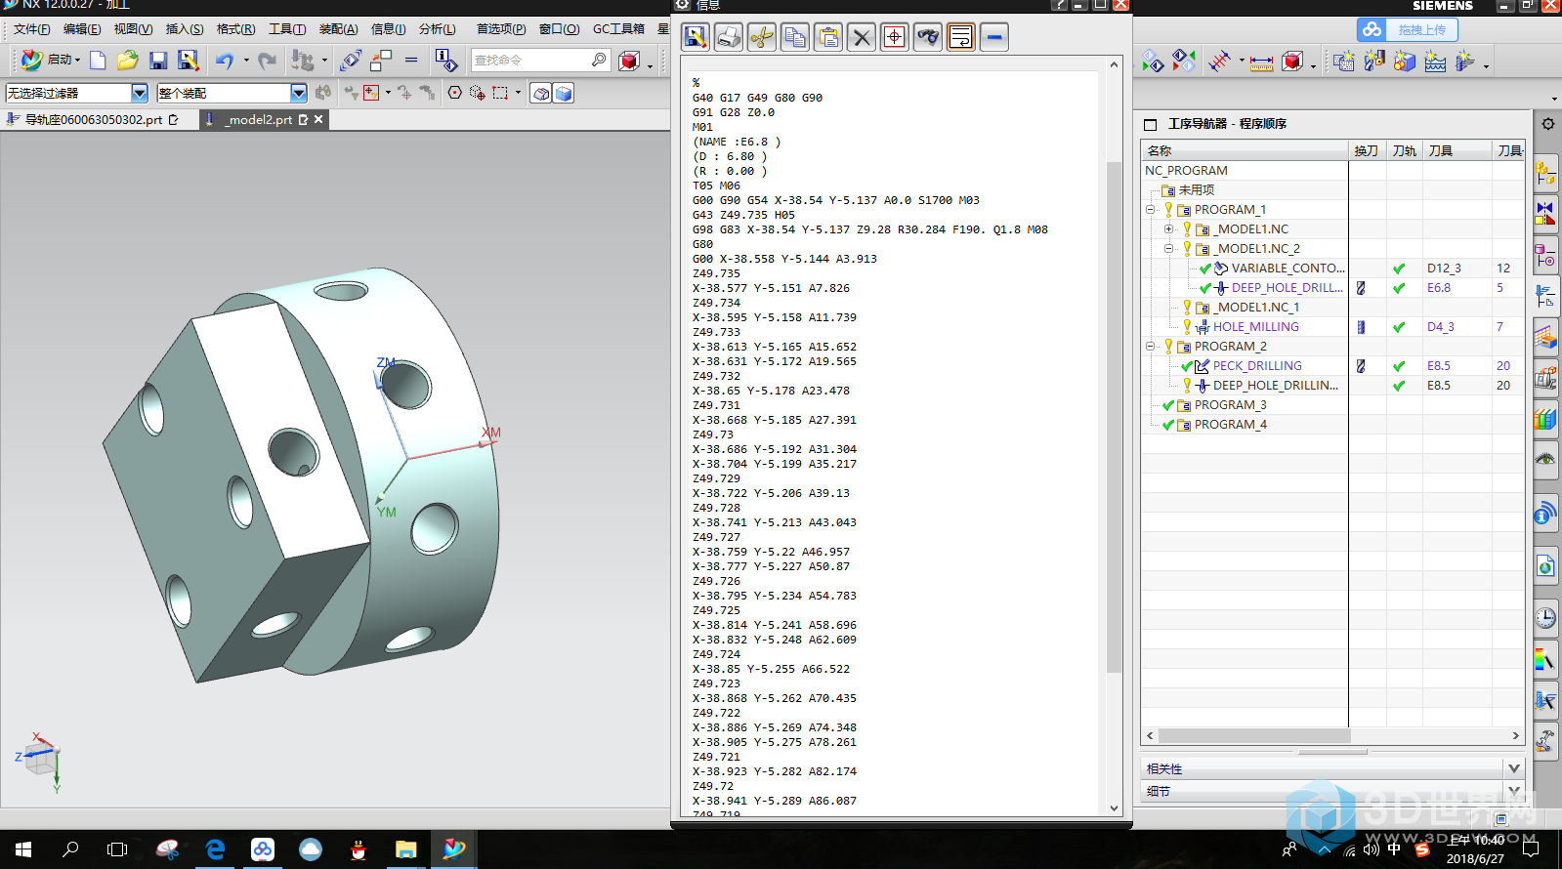Sort by 名称 column header
Viewport: 1562px width, 869px height.
pos(1245,150)
